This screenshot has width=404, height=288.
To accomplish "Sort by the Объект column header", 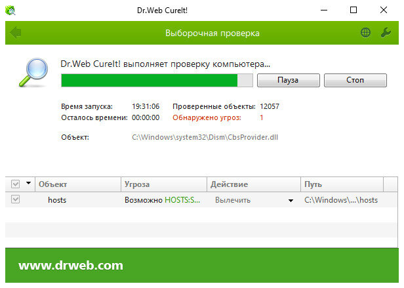I will coord(78,184).
